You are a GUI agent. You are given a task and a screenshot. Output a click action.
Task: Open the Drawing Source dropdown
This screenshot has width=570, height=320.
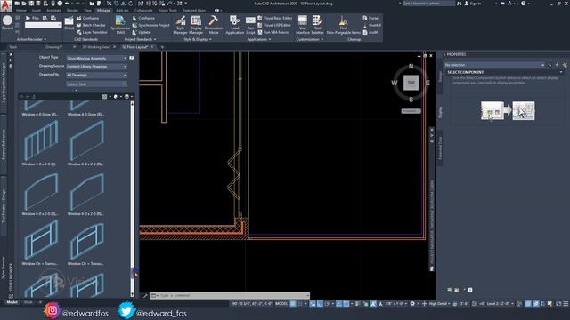(x=97, y=67)
